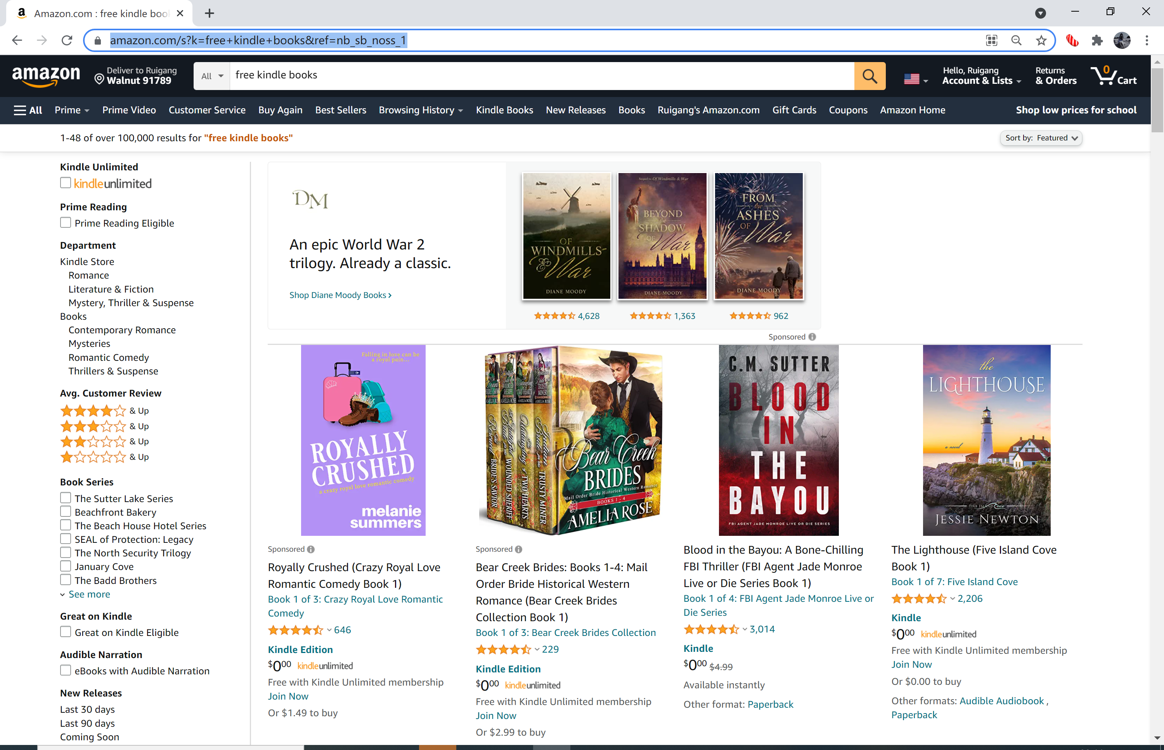Click the tab search down-arrow icon
The width and height of the screenshot is (1164, 750).
tap(1040, 13)
